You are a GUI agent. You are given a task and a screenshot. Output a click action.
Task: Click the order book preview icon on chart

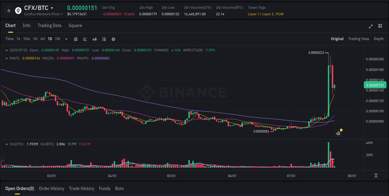338,133
